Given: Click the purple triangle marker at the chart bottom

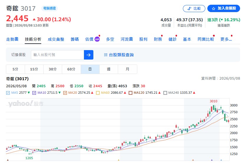Looking at the screenshot, I should pos(212,160).
